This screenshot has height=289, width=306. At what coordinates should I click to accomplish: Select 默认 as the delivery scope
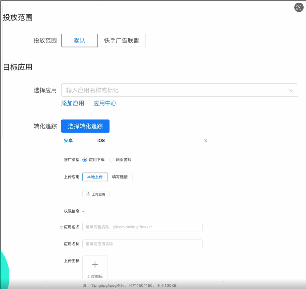[x=79, y=40]
